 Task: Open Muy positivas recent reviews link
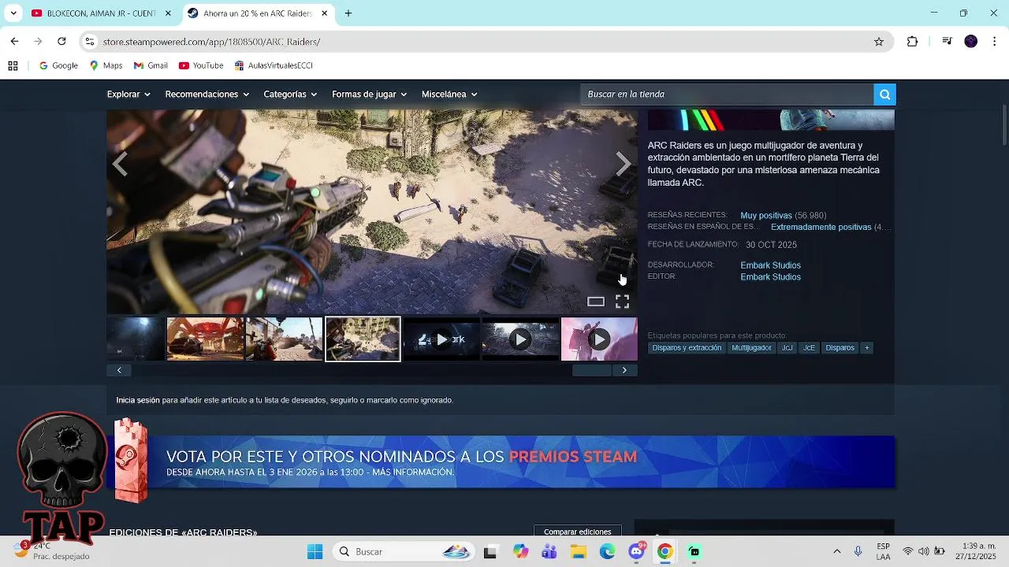pos(766,216)
